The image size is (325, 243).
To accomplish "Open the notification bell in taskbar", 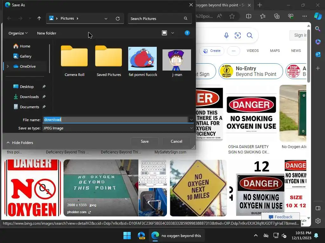I will 316,235.
